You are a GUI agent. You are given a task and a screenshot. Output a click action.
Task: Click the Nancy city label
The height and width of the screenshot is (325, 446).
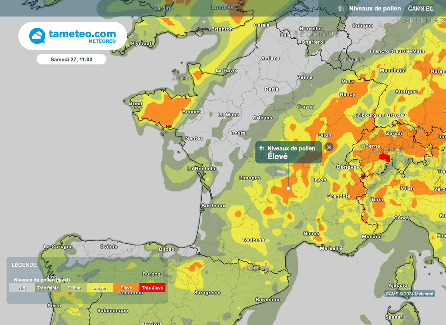(347, 94)
